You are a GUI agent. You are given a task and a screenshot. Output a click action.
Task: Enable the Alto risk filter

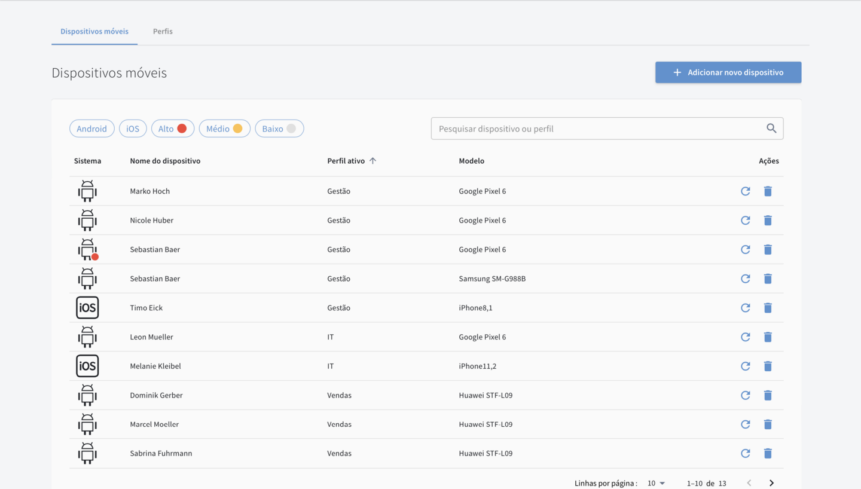coord(172,129)
